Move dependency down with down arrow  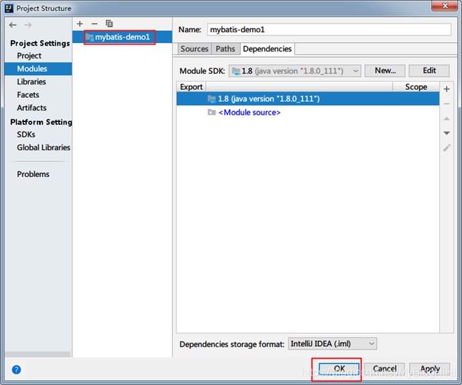click(x=447, y=133)
